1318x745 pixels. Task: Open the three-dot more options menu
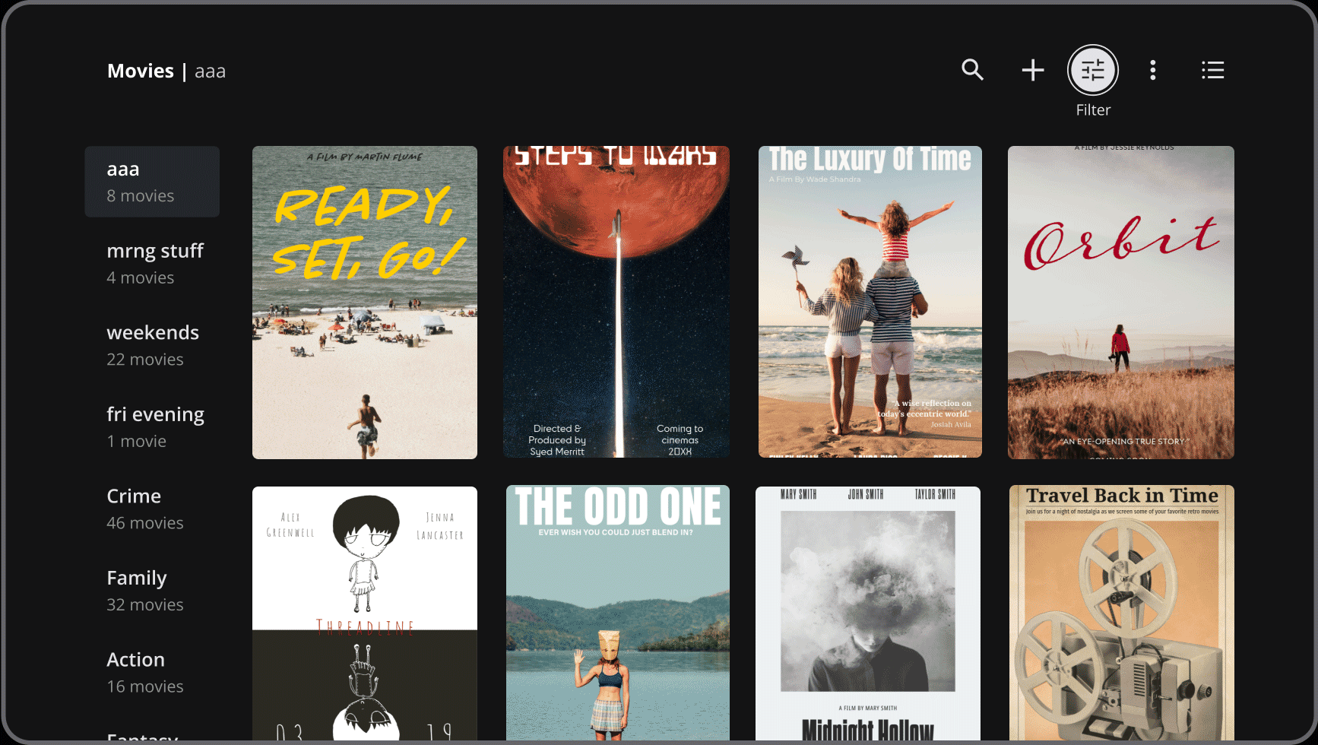tap(1153, 70)
